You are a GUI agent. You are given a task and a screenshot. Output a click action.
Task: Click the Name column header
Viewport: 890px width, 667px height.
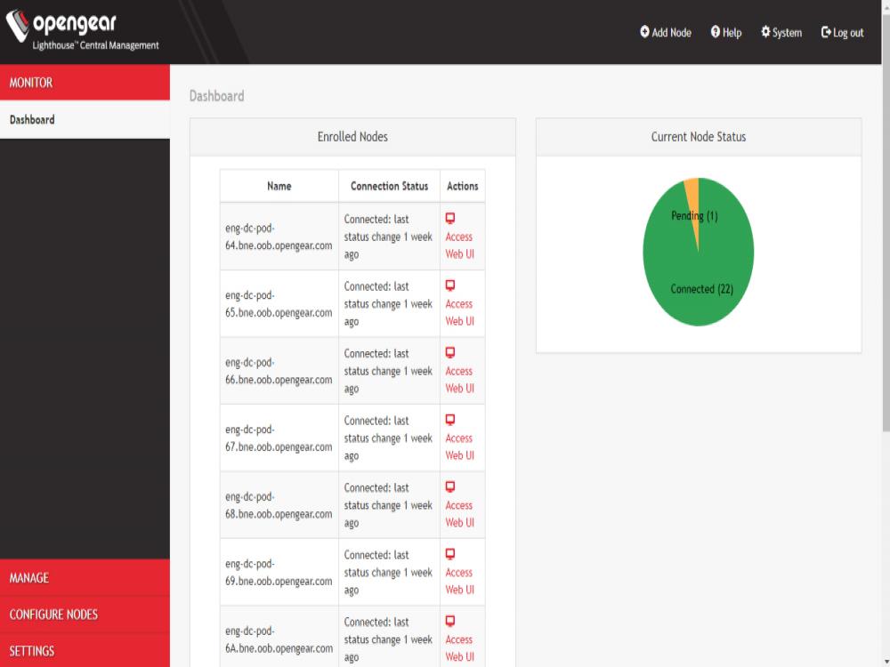point(279,186)
